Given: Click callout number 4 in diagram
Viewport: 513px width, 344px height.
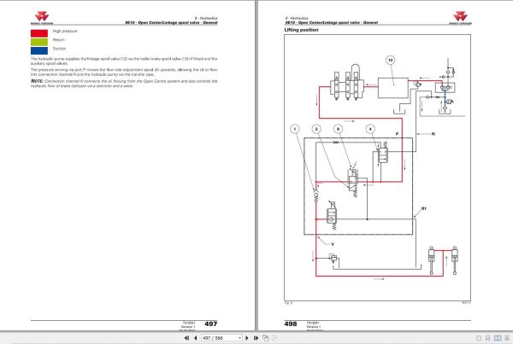Looking at the screenshot, I should (x=370, y=129).
